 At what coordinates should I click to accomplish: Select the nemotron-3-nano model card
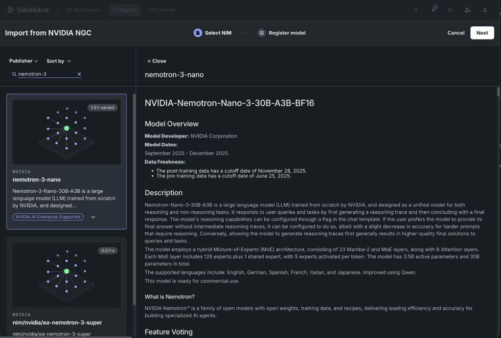click(66, 161)
